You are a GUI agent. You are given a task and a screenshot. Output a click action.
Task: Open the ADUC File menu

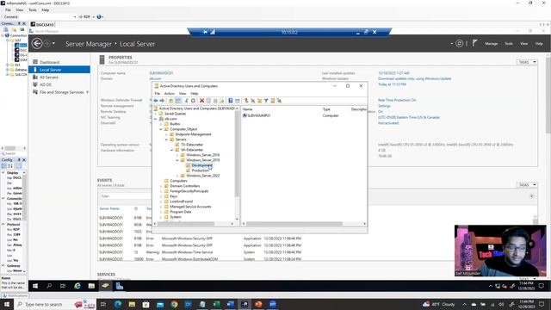(157, 94)
